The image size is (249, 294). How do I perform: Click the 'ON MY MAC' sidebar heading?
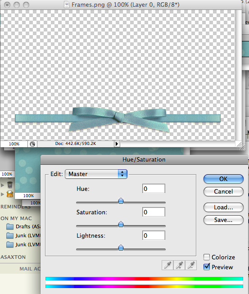(16, 218)
